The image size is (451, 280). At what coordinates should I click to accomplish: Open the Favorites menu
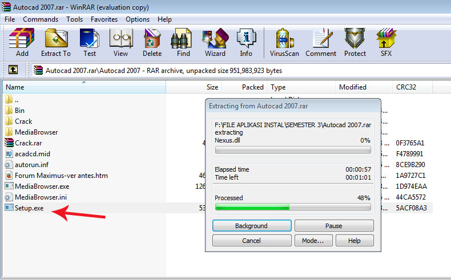pos(104,19)
